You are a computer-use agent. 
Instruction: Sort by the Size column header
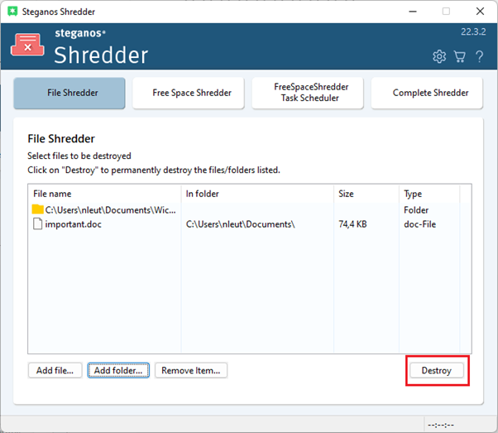pyautogui.click(x=365, y=194)
